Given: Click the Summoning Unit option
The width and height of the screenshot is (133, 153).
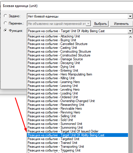Looking at the screenshot, I should [x=77, y=128].
